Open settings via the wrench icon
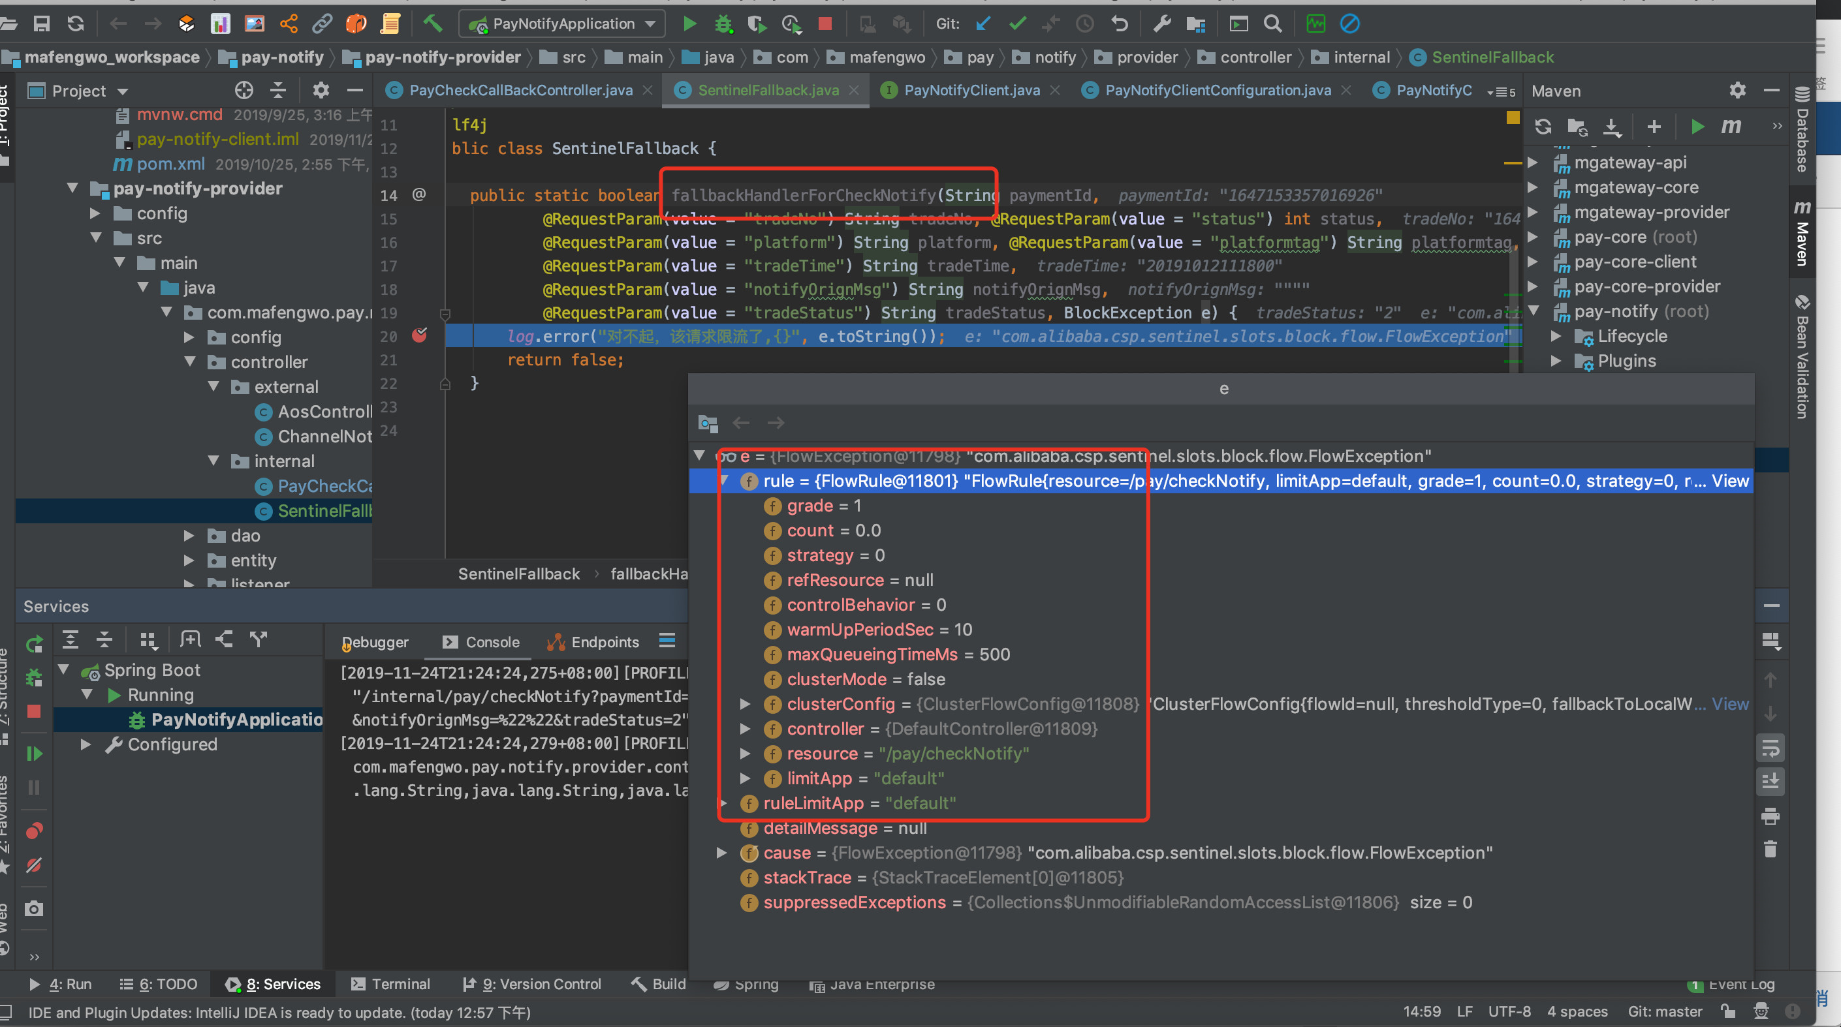Image resolution: width=1841 pixels, height=1027 pixels. (1161, 24)
